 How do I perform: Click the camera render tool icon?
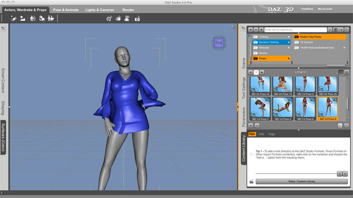pyautogui.click(x=137, y=19)
